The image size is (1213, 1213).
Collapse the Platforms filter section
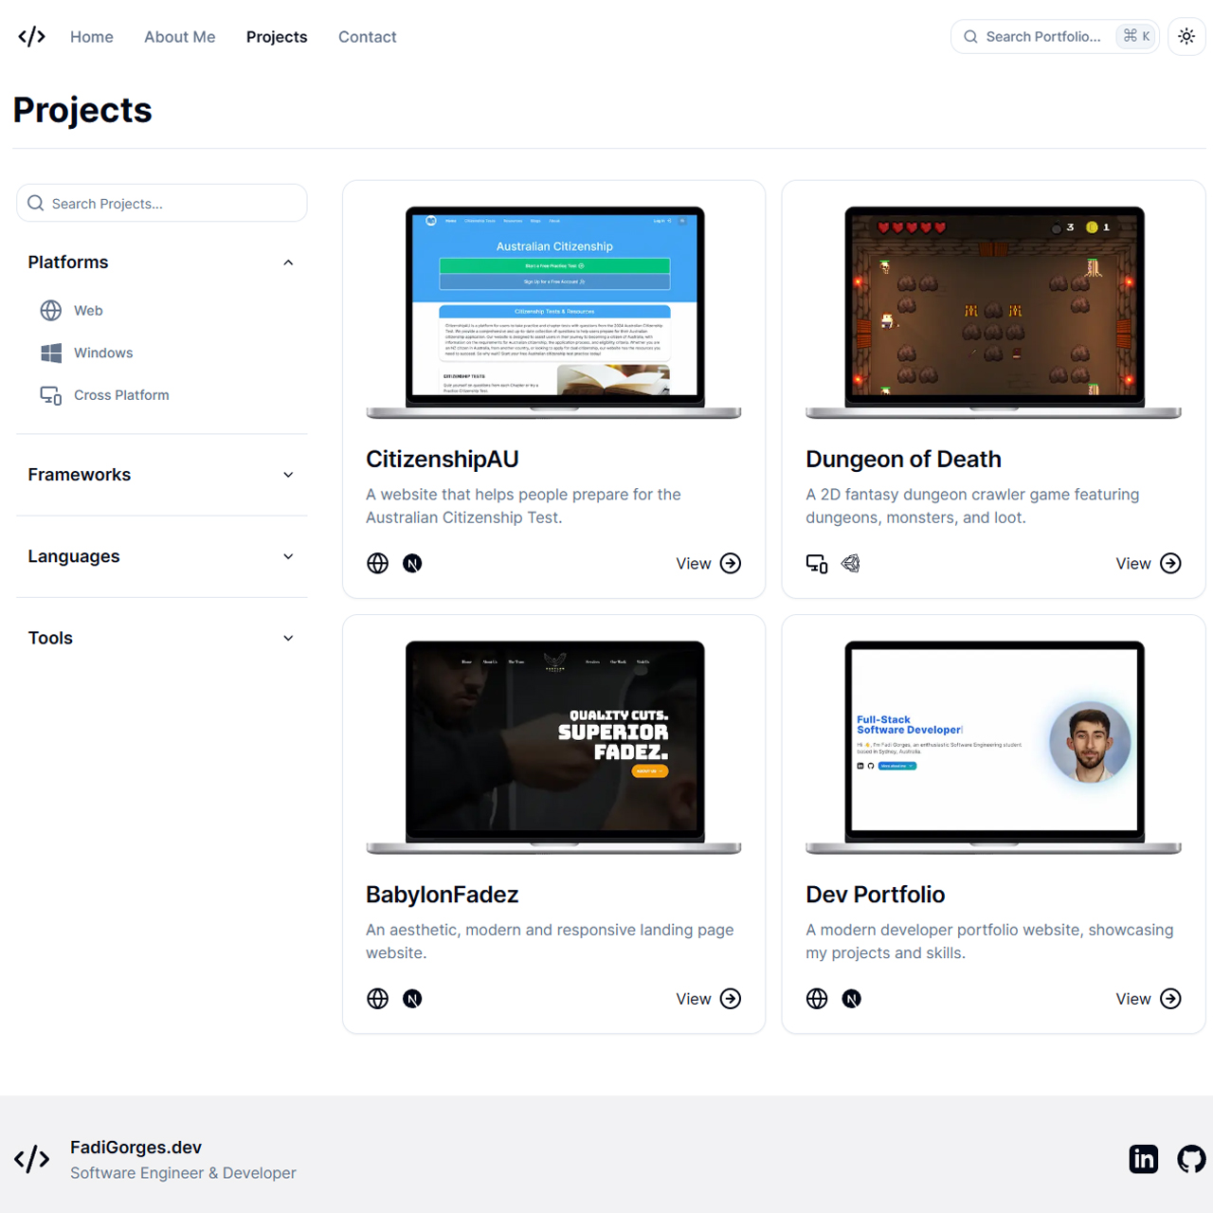161,263
